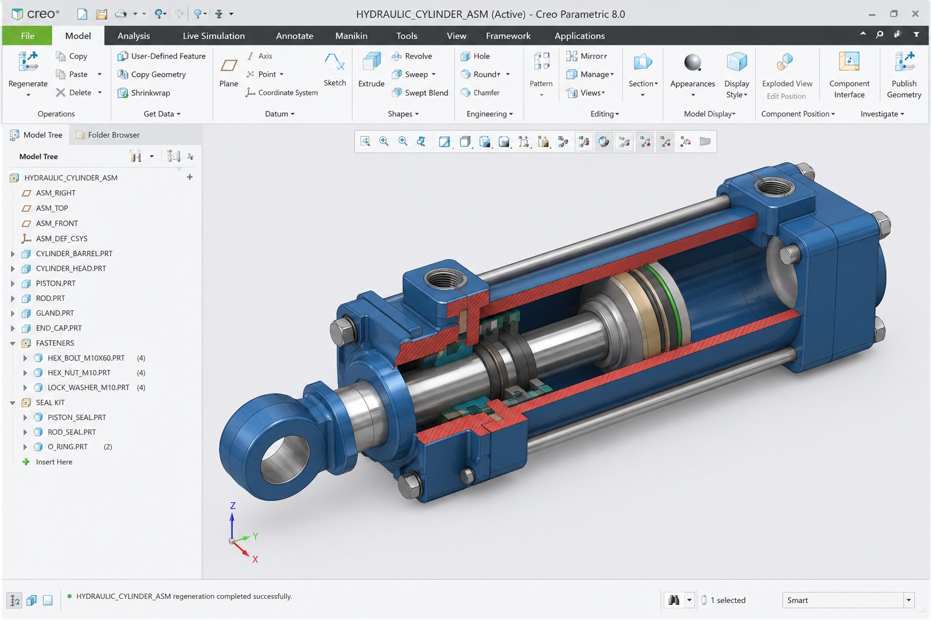Image resolution: width=931 pixels, height=620 pixels.
Task: Click the Regenerate icon
Action: pyautogui.click(x=28, y=62)
